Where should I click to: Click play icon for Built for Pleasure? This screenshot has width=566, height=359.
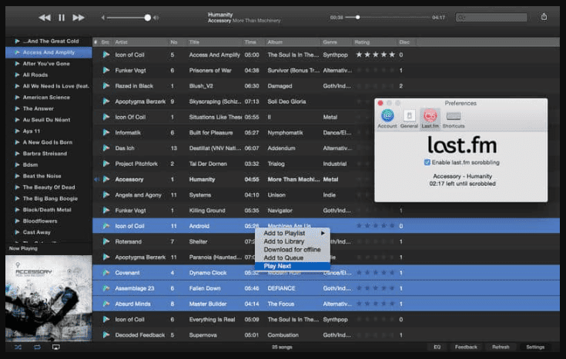pos(106,133)
